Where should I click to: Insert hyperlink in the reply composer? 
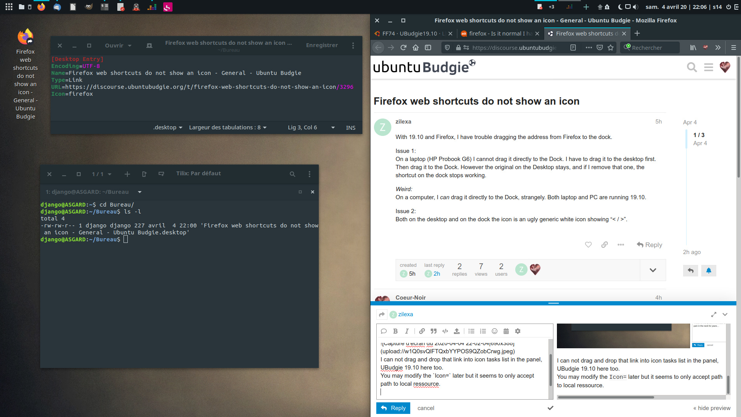coord(422,331)
